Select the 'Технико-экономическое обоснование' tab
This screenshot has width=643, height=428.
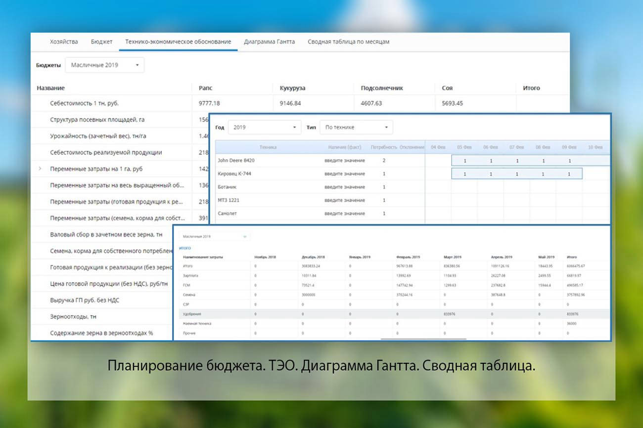(x=178, y=42)
